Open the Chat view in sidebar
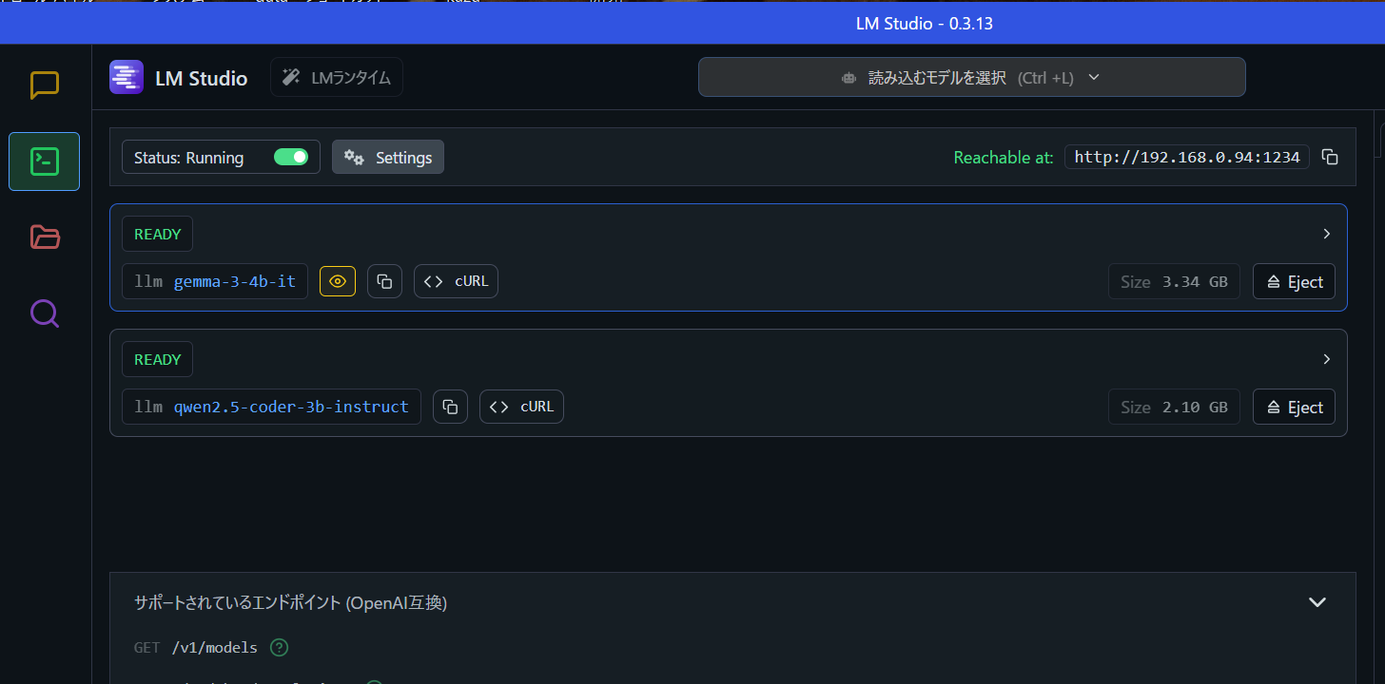 pos(45,85)
